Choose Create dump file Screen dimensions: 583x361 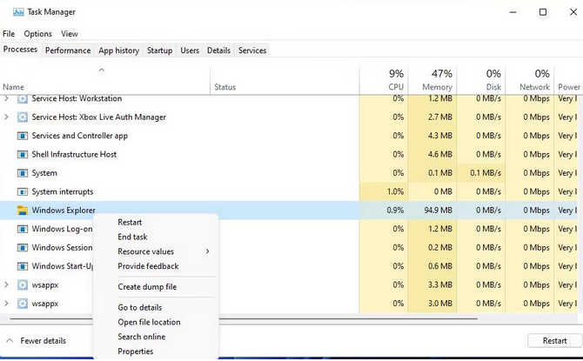coord(147,287)
